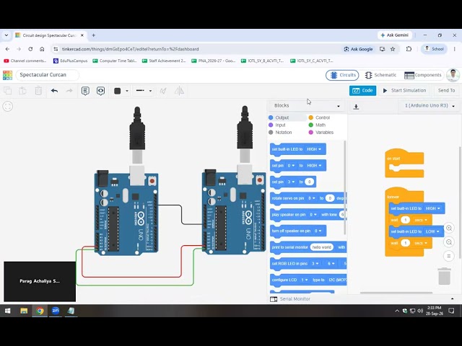Open pin dropdown in turn off speaker block
462x346 pixels.
point(318,231)
